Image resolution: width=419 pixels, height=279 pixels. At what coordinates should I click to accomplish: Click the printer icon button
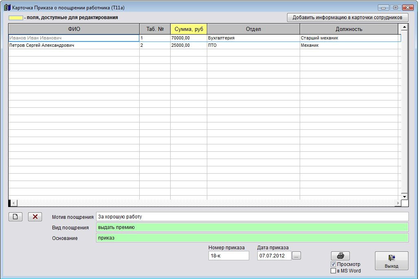click(x=340, y=256)
